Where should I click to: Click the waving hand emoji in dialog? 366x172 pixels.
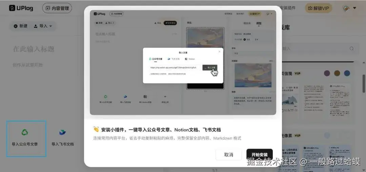pos(96,129)
